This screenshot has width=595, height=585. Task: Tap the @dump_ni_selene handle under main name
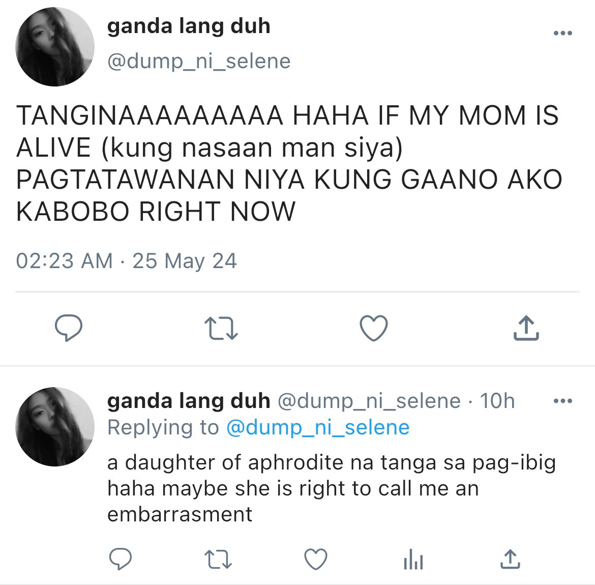pos(199,62)
